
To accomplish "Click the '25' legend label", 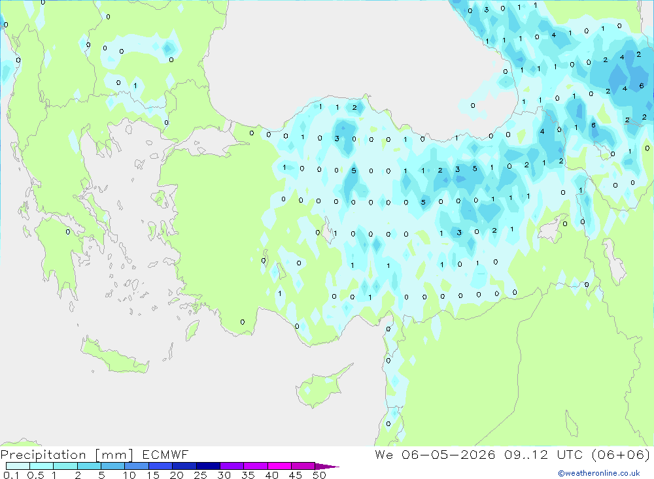I will (200, 475).
